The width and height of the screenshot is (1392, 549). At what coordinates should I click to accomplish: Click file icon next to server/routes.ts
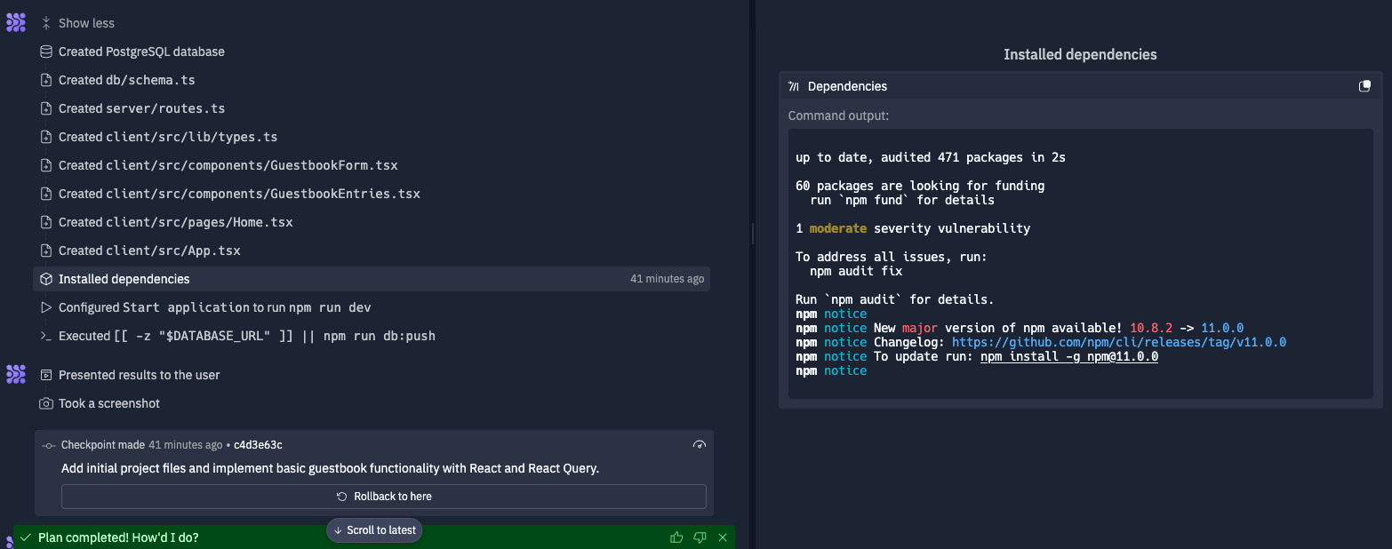(x=46, y=108)
